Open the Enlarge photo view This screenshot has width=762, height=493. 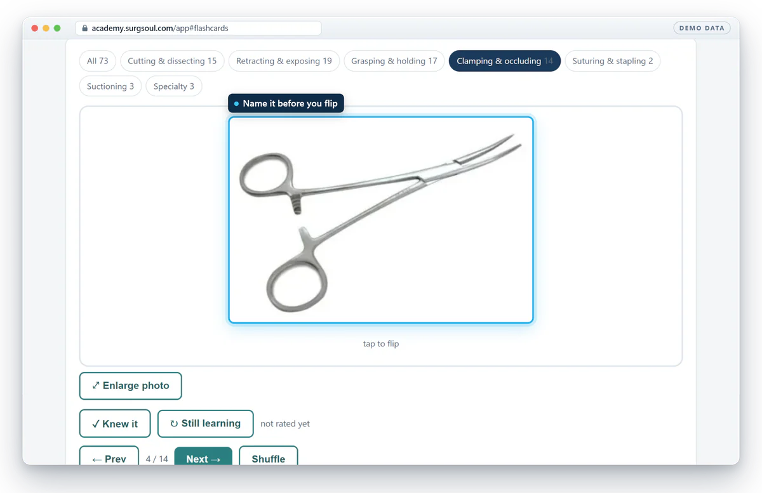tap(130, 386)
